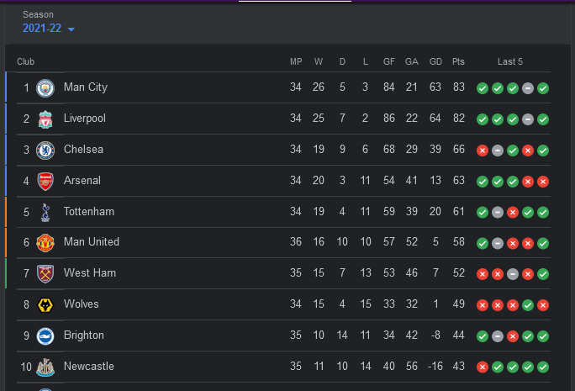Open the Man City team name link
The image size is (575, 391).
[86, 87]
